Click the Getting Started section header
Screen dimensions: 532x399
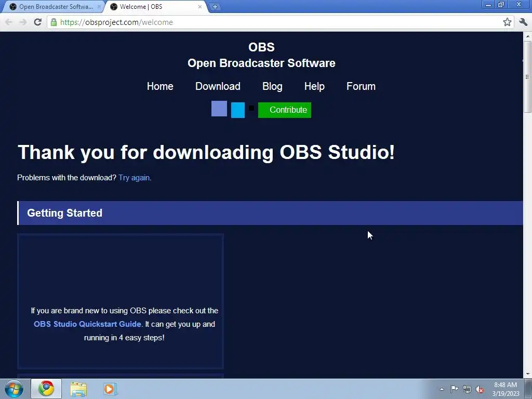[x=270, y=213]
